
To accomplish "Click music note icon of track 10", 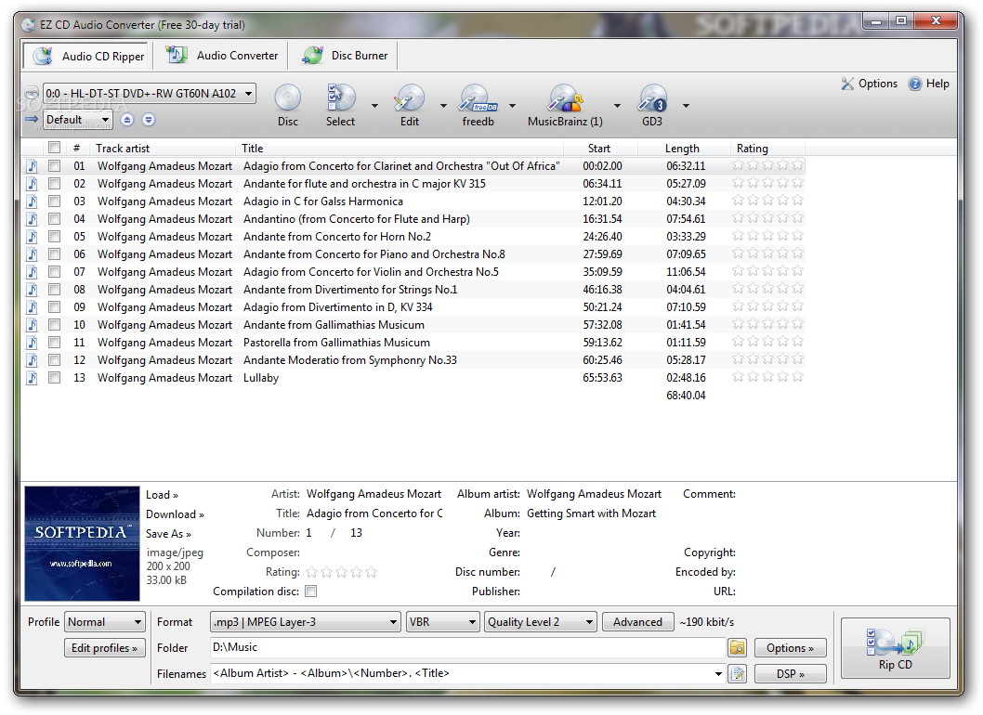I will point(32,325).
